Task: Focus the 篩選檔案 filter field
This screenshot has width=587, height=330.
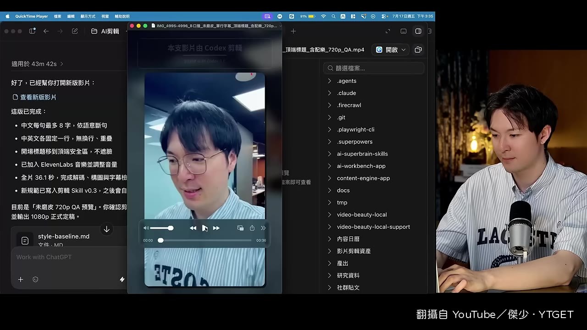Action: click(x=374, y=68)
